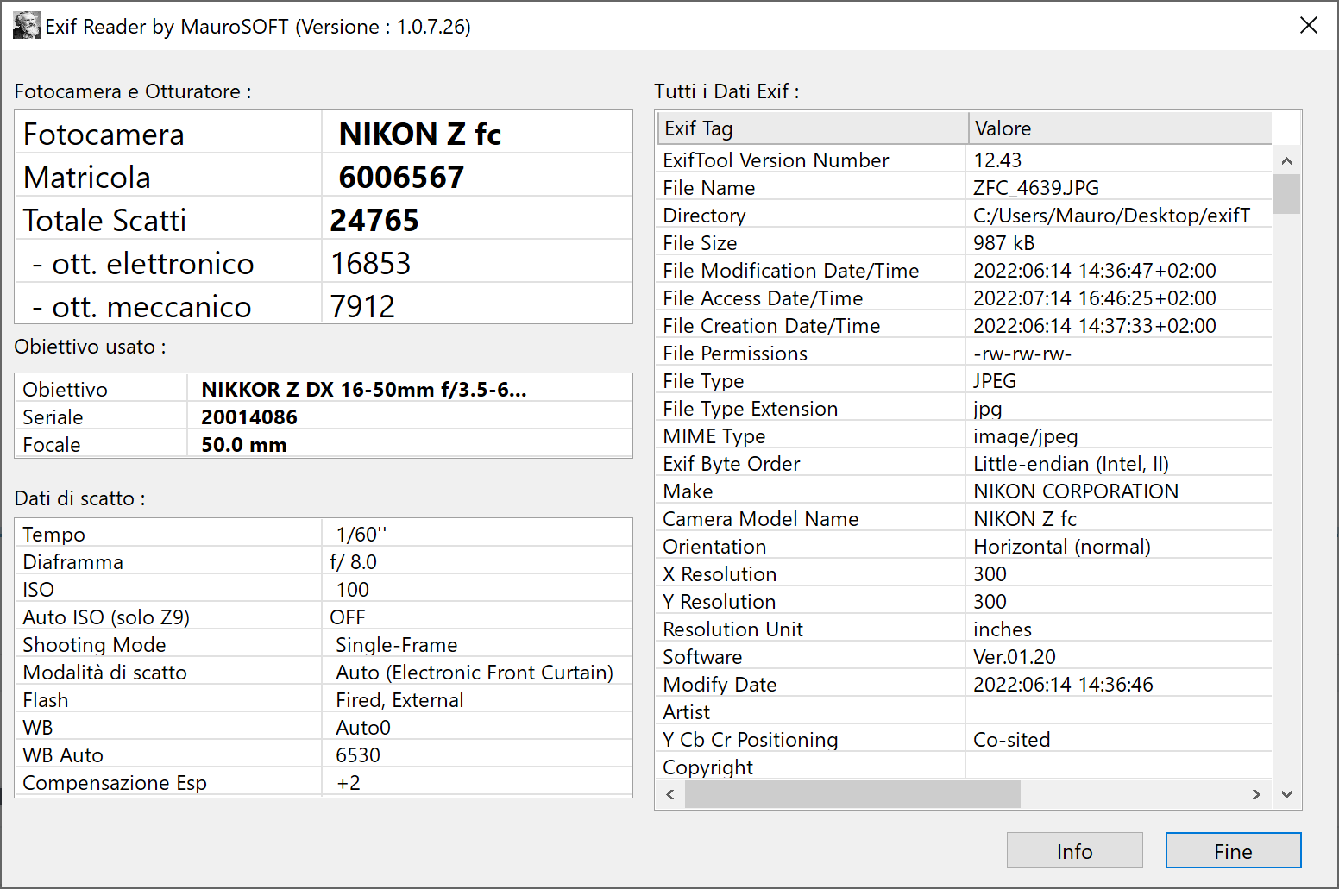Click the ott. meccanico value 7912
The height and width of the screenshot is (889, 1339).
(x=362, y=306)
